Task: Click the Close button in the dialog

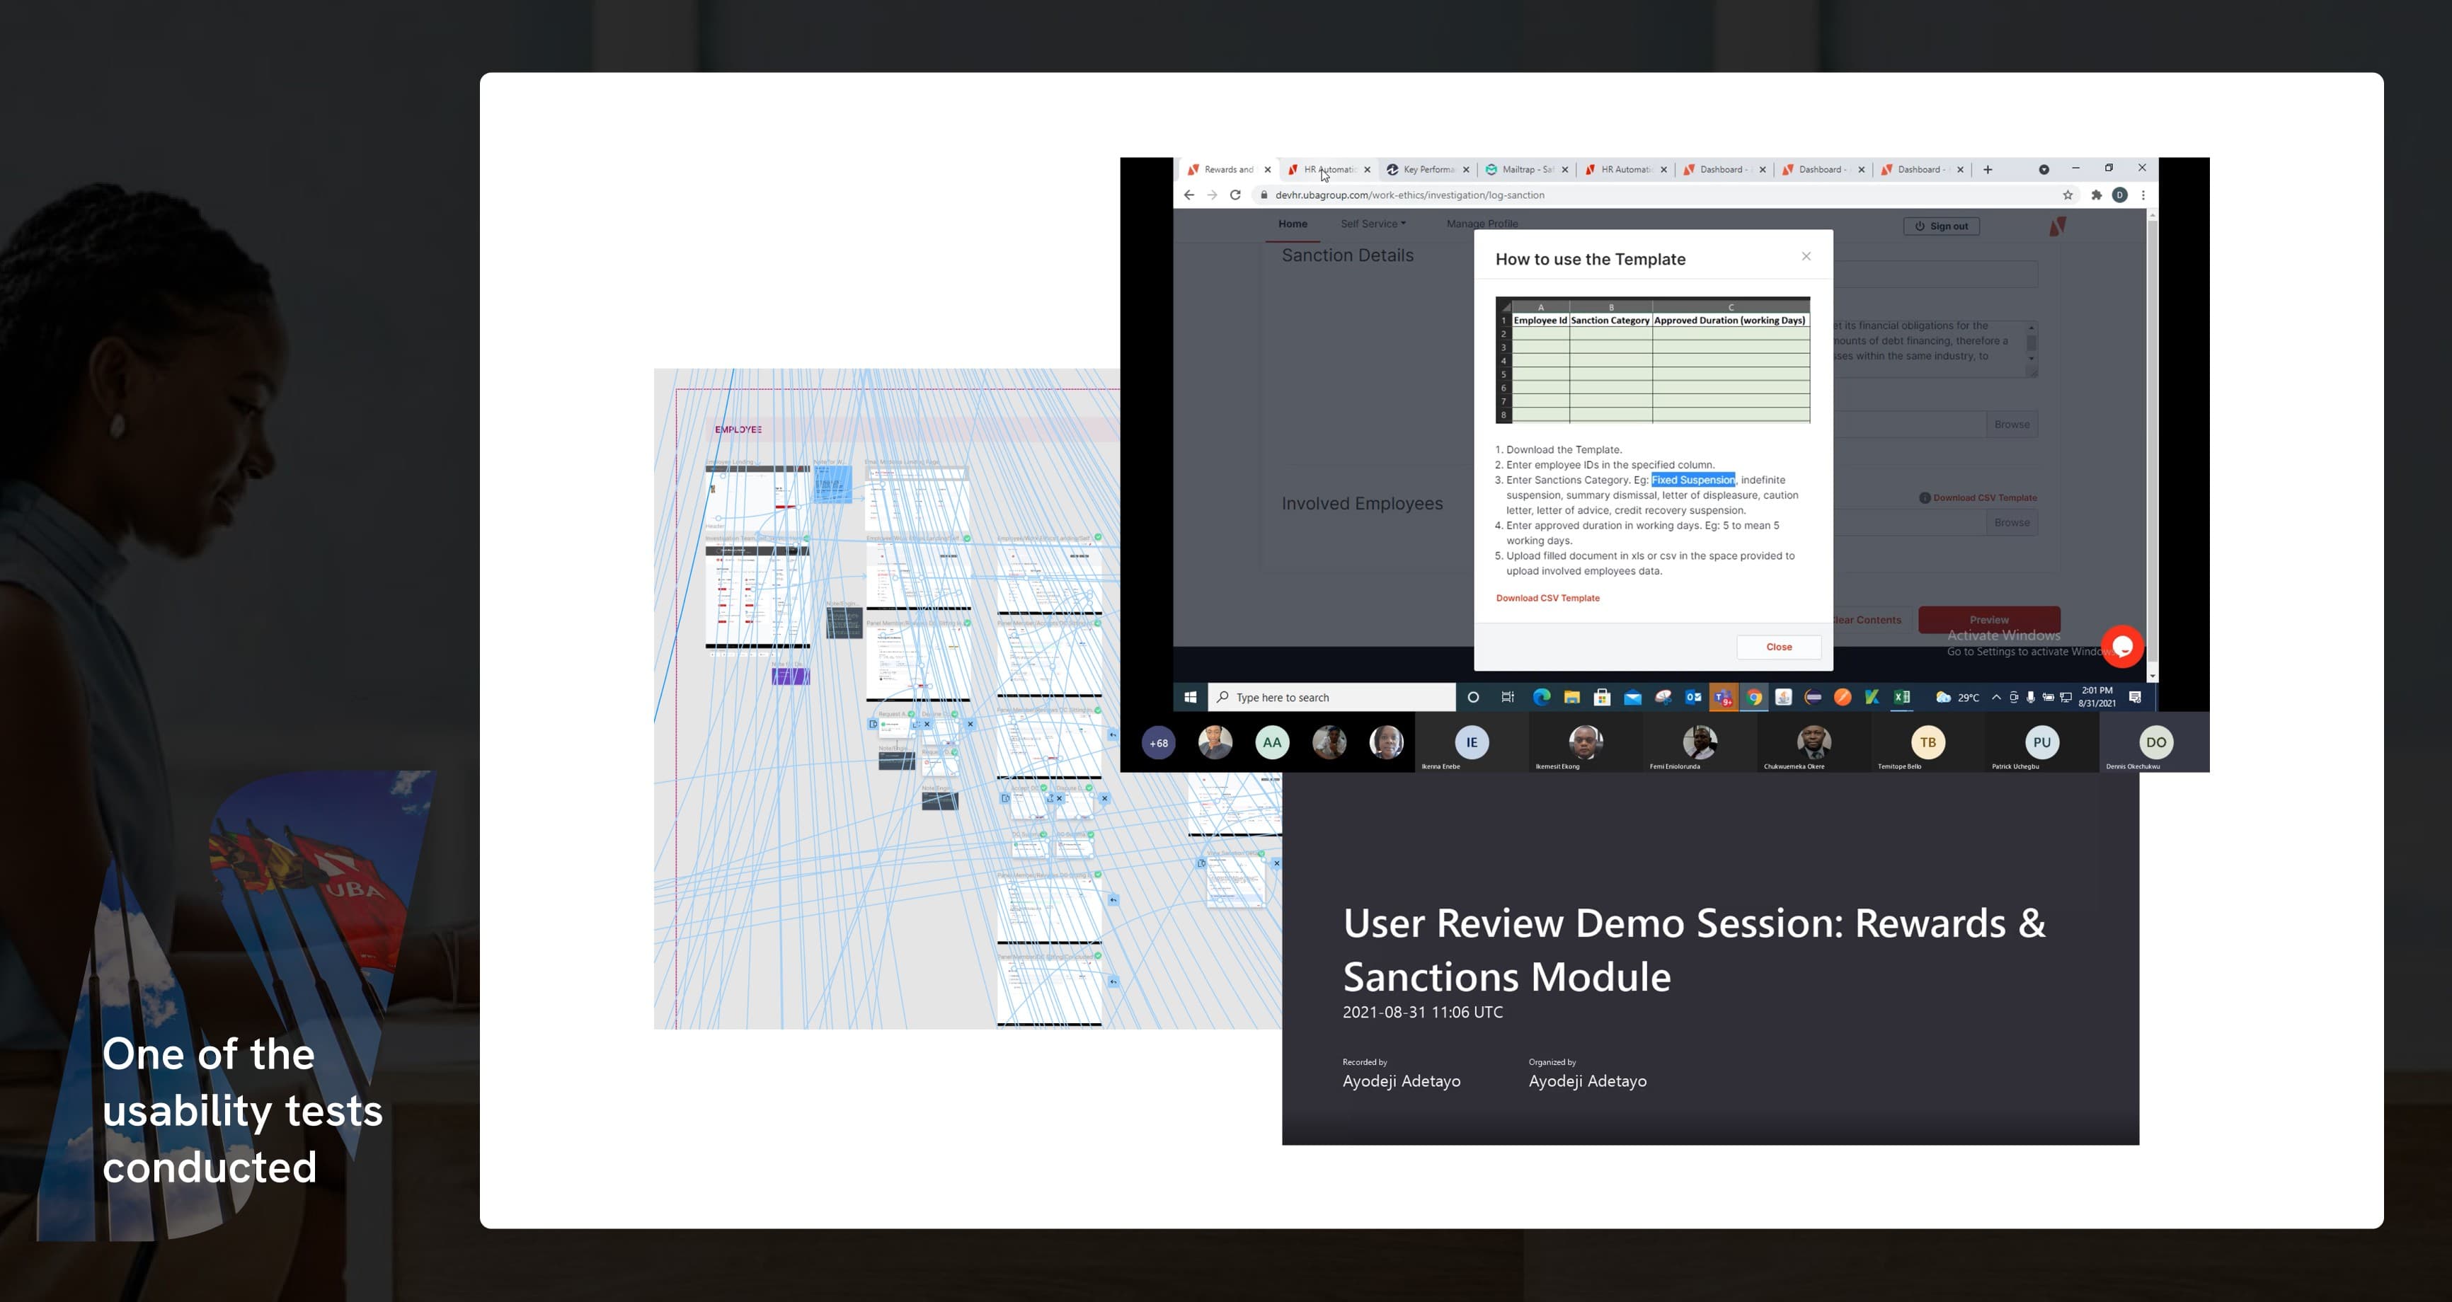Action: [1779, 647]
